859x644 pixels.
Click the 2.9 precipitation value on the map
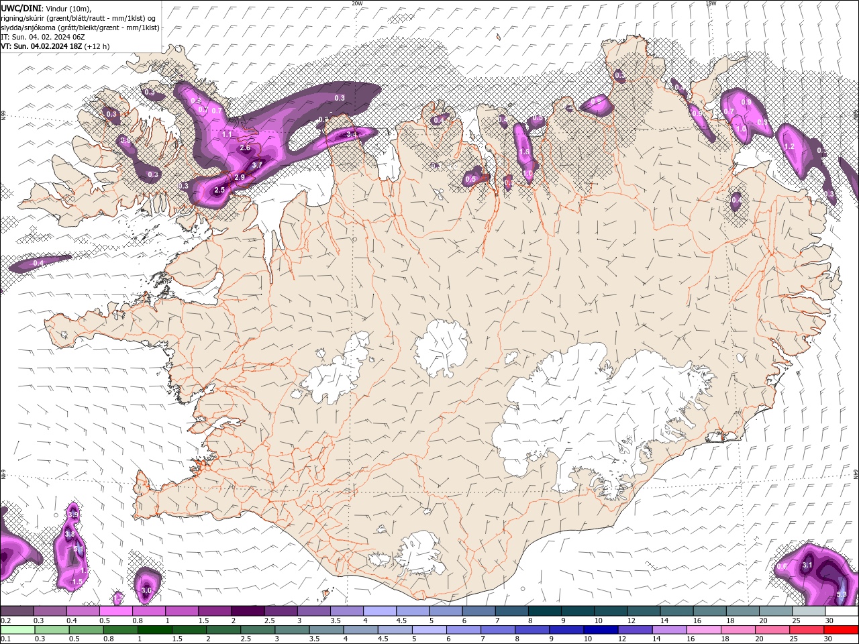click(x=240, y=177)
